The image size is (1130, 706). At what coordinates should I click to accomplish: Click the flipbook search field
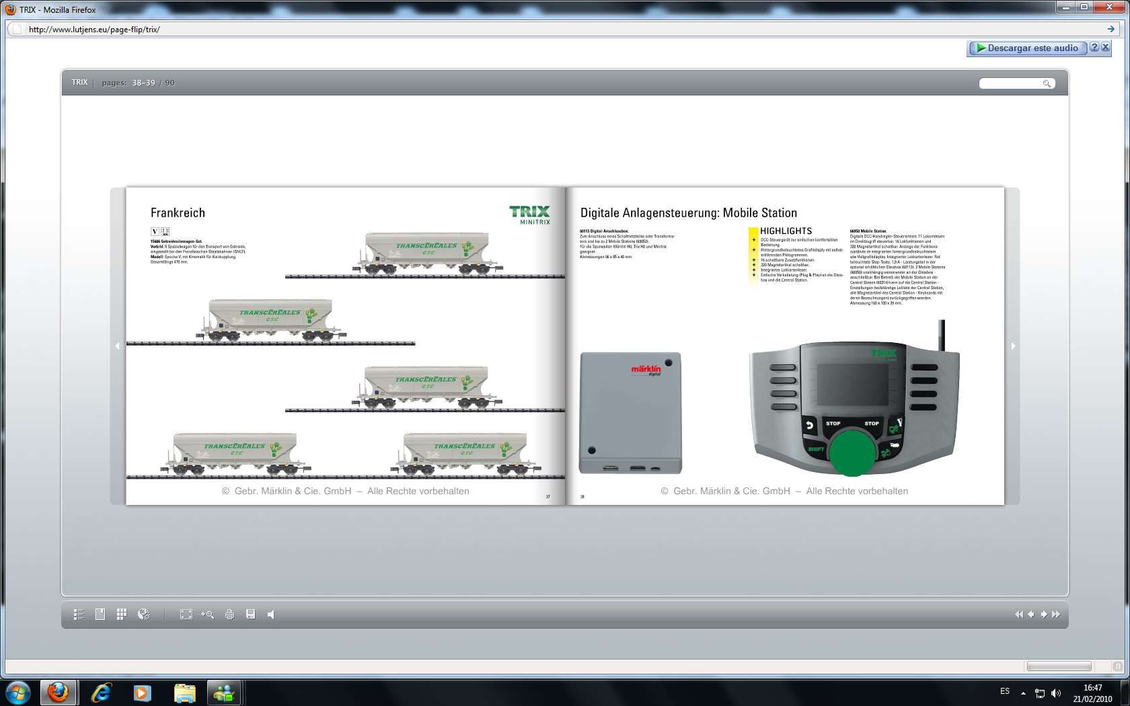[1011, 83]
